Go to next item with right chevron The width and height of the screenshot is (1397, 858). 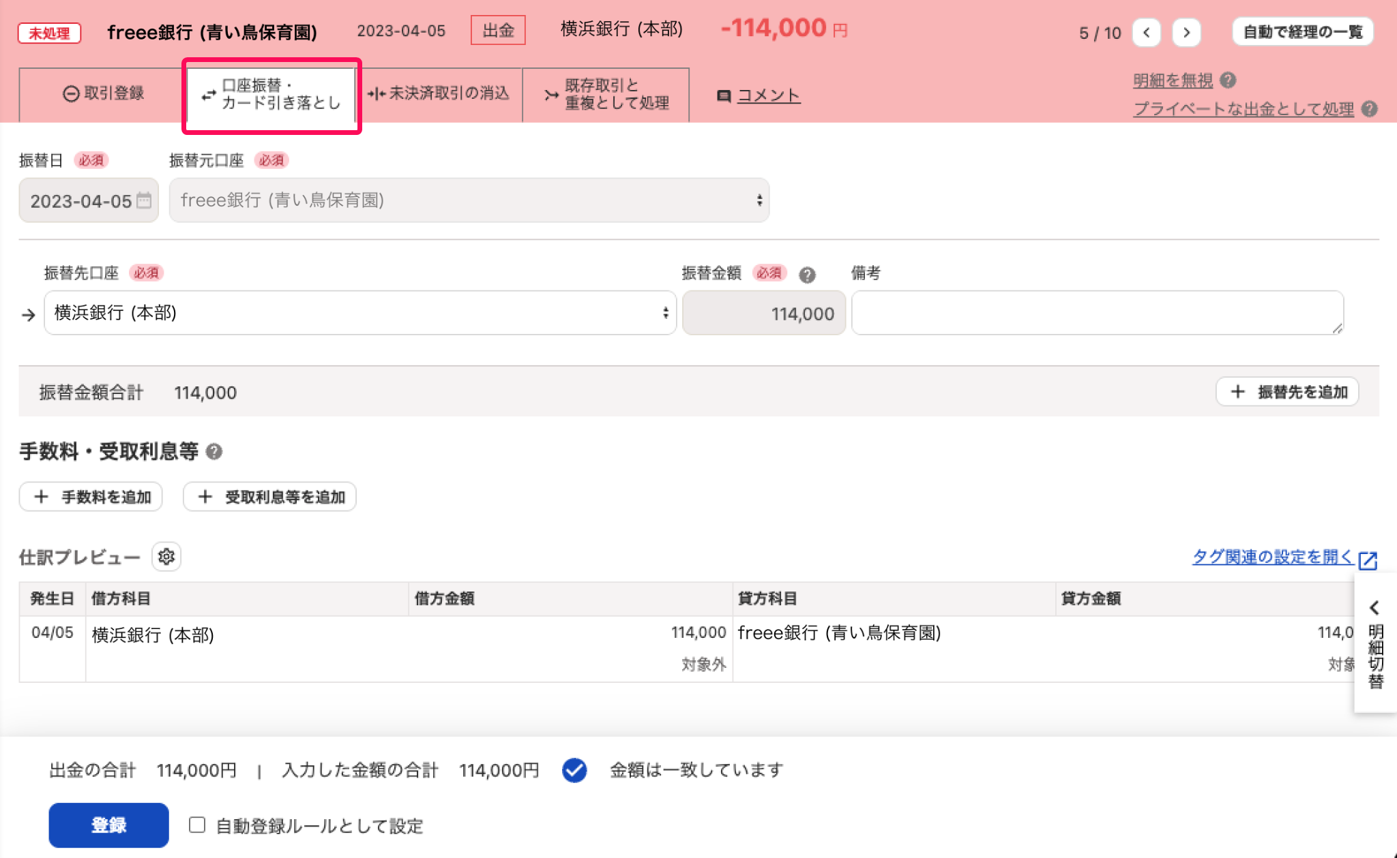point(1186,32)
